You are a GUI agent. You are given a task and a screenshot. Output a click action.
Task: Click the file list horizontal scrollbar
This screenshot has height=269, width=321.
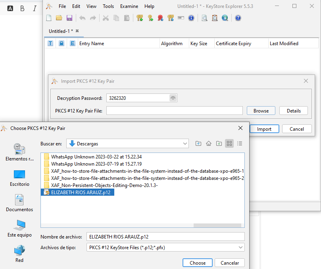coord(217,225)
